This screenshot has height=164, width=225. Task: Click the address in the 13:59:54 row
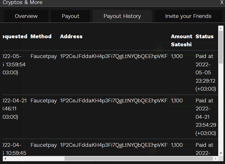point(114,56)
